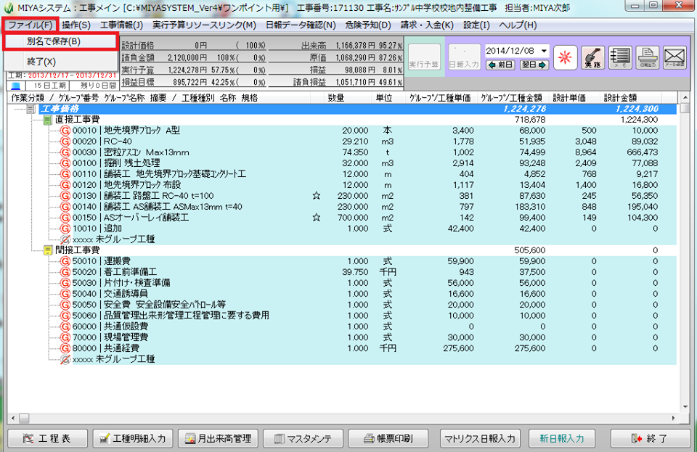
Task: Click the 工種明細入力 button
Action: click(132, 439)
